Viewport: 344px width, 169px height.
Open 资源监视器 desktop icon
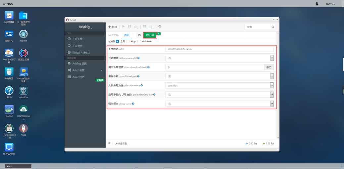pos(24,53)
